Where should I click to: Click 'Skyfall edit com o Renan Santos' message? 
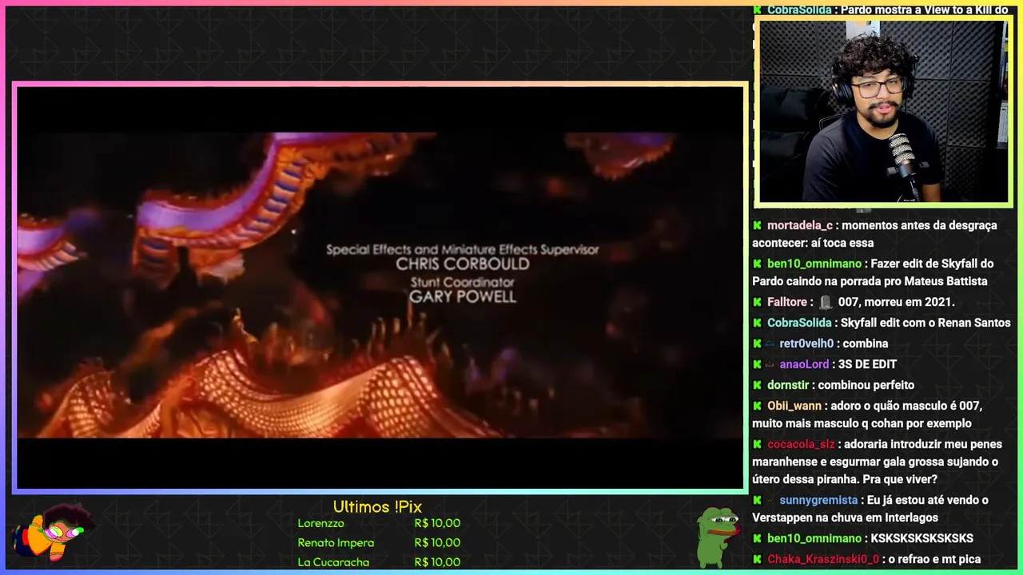(925, 323)
